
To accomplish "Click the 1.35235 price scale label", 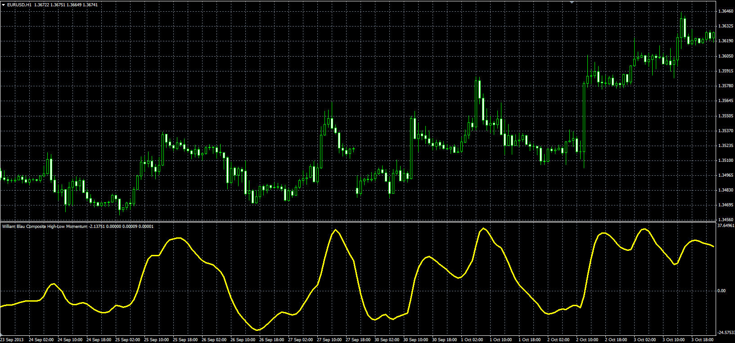I will pyautogui.click(x=726, y=146).
